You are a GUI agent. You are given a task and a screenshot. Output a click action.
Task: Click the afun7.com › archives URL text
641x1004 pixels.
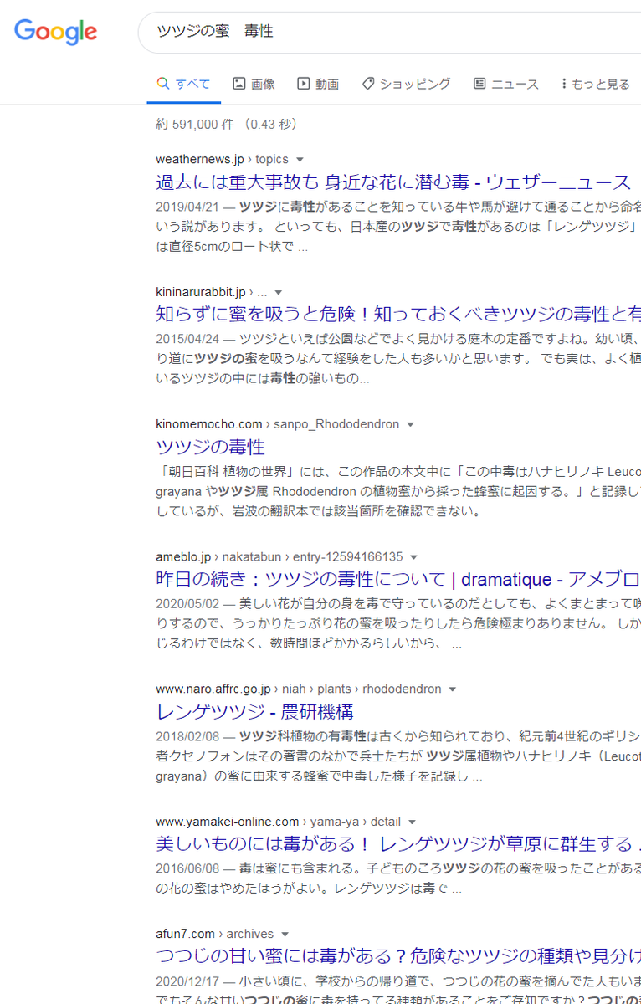pyautogui.click(x=214, y=933)
